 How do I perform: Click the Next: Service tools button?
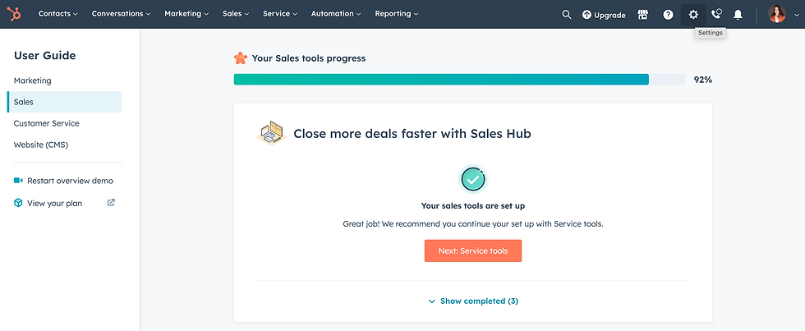[x=473, y=251]
